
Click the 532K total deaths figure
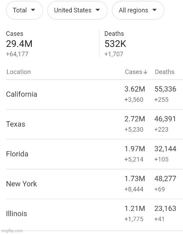(x=115, y=44)
